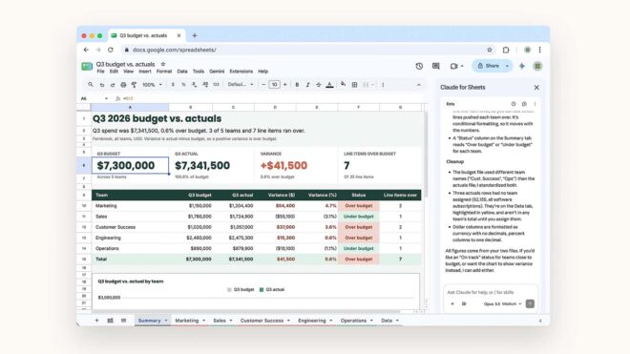
Task: Start a new Claude chat
Action: (524, 104)
